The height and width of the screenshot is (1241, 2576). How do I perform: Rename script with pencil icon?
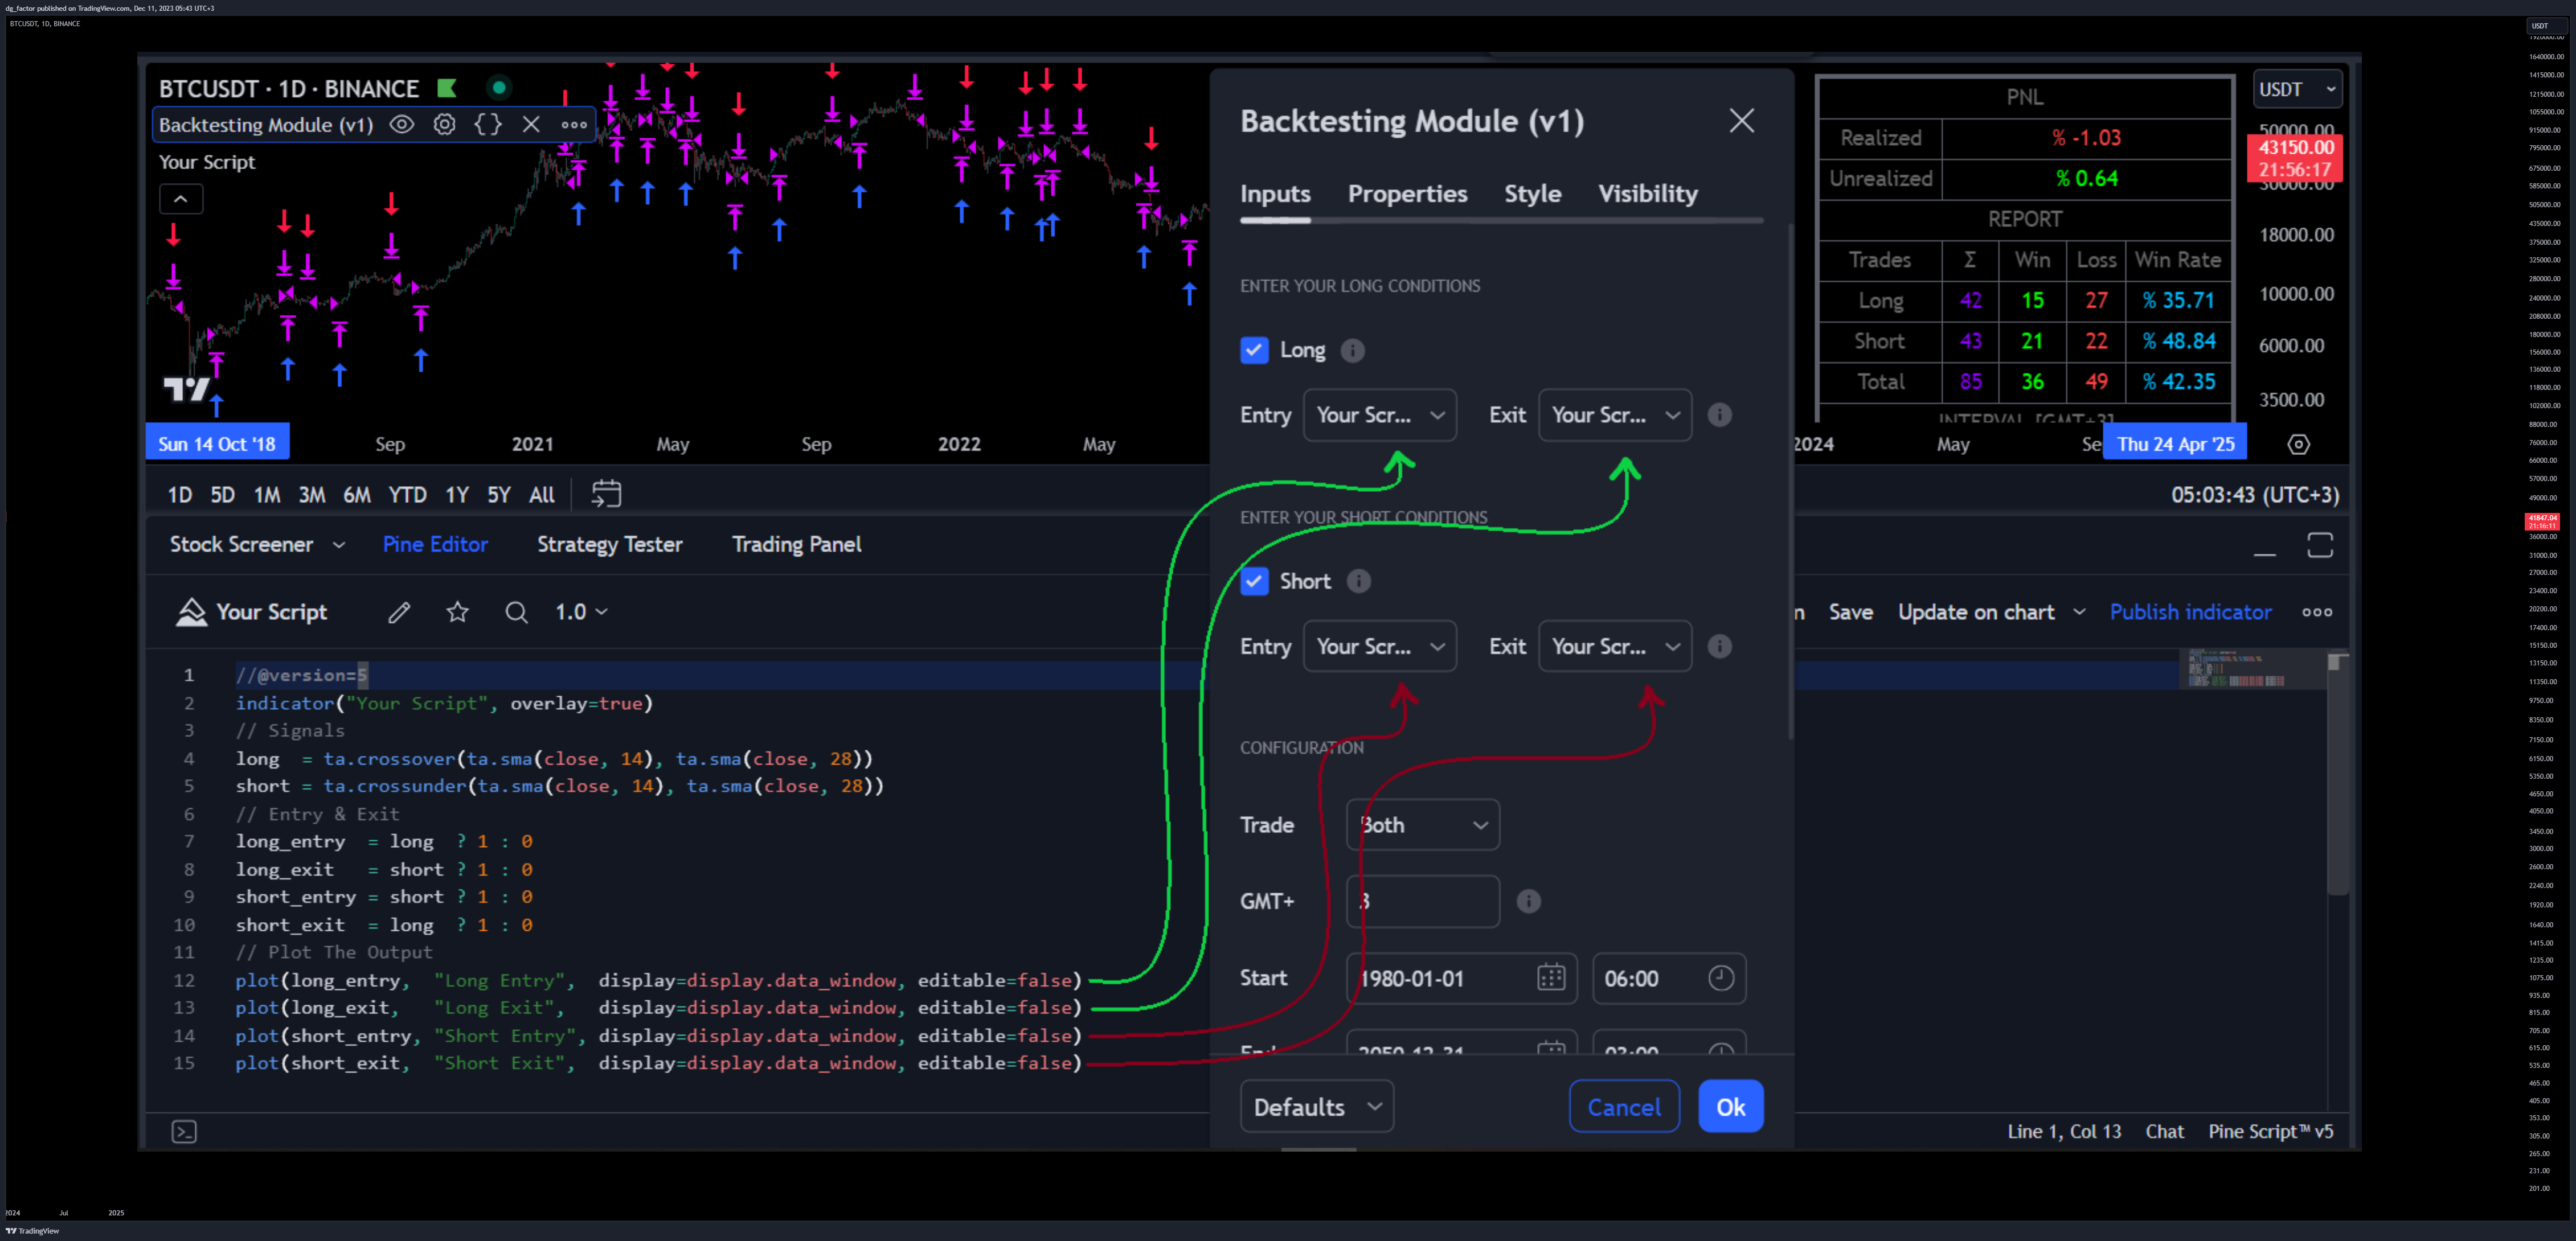[x=399, y=613]
